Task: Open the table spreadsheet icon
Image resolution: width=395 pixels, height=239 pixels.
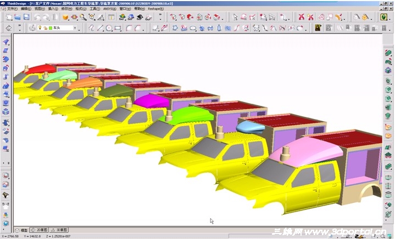Action: tap(111, 17)
